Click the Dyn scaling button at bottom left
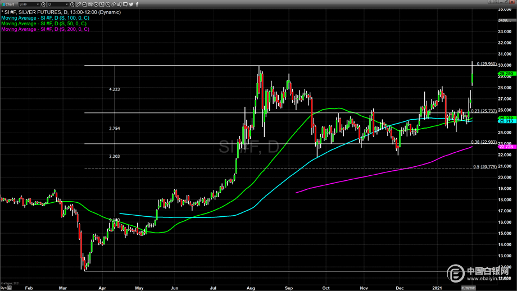 3,288
